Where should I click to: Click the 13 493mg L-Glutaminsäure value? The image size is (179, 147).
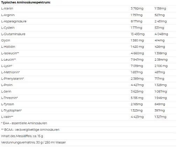click(137, 34)
